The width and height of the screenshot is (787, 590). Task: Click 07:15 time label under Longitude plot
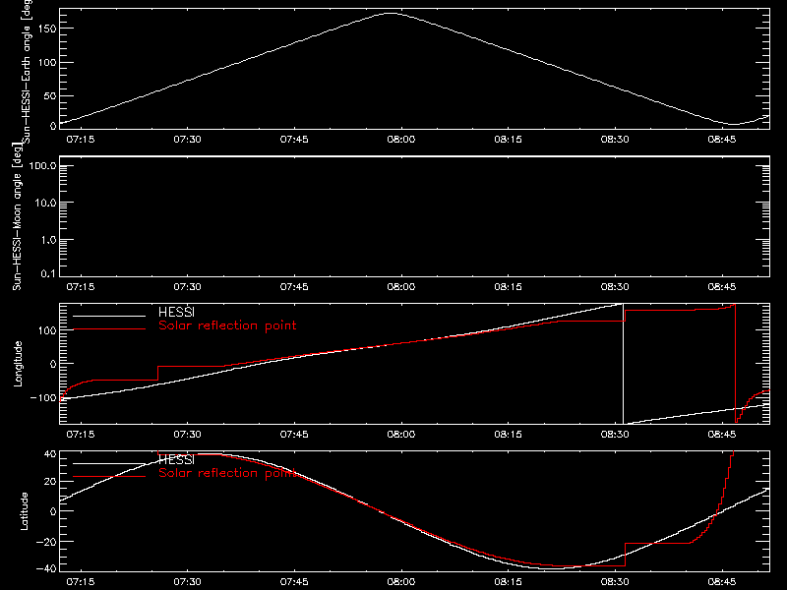click(x=81, y=435)
